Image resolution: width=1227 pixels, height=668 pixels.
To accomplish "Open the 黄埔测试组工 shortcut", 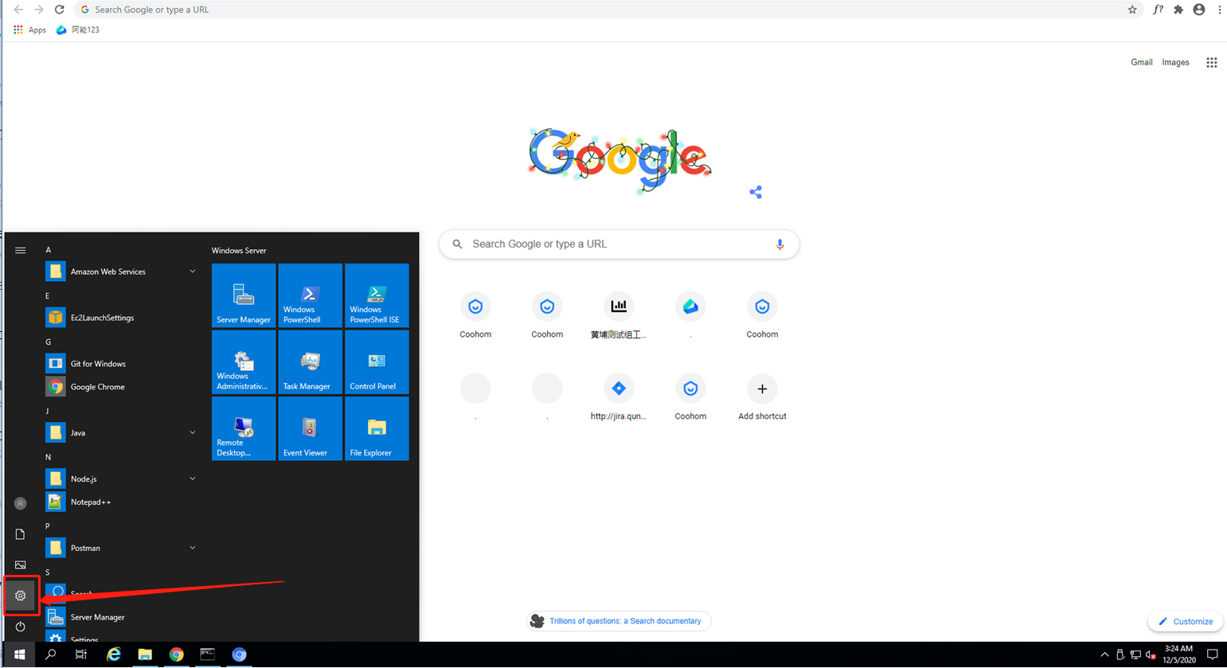I will 619,316.
